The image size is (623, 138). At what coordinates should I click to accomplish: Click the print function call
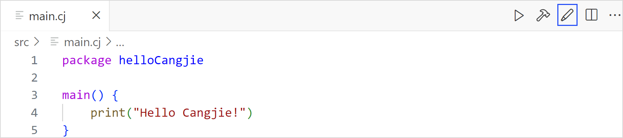pyautogui.click(x=108, y=113)
